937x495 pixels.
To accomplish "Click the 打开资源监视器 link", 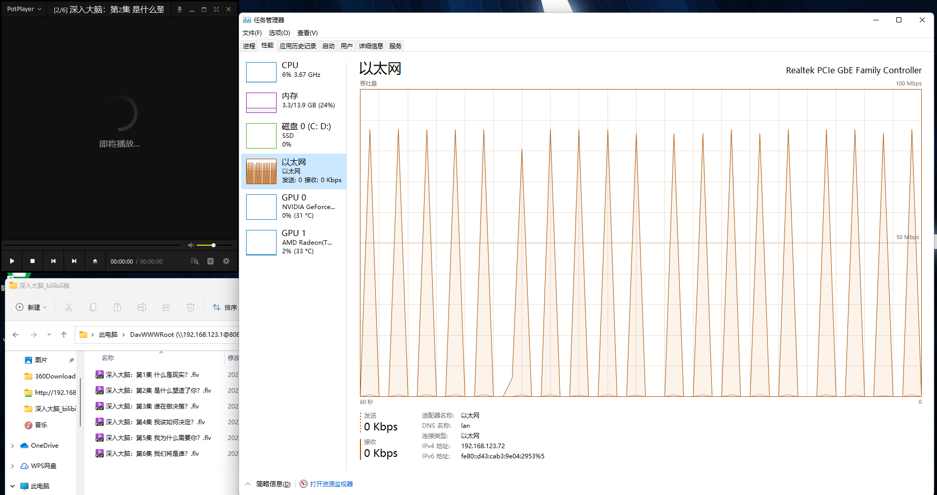I will pos(330,483).
